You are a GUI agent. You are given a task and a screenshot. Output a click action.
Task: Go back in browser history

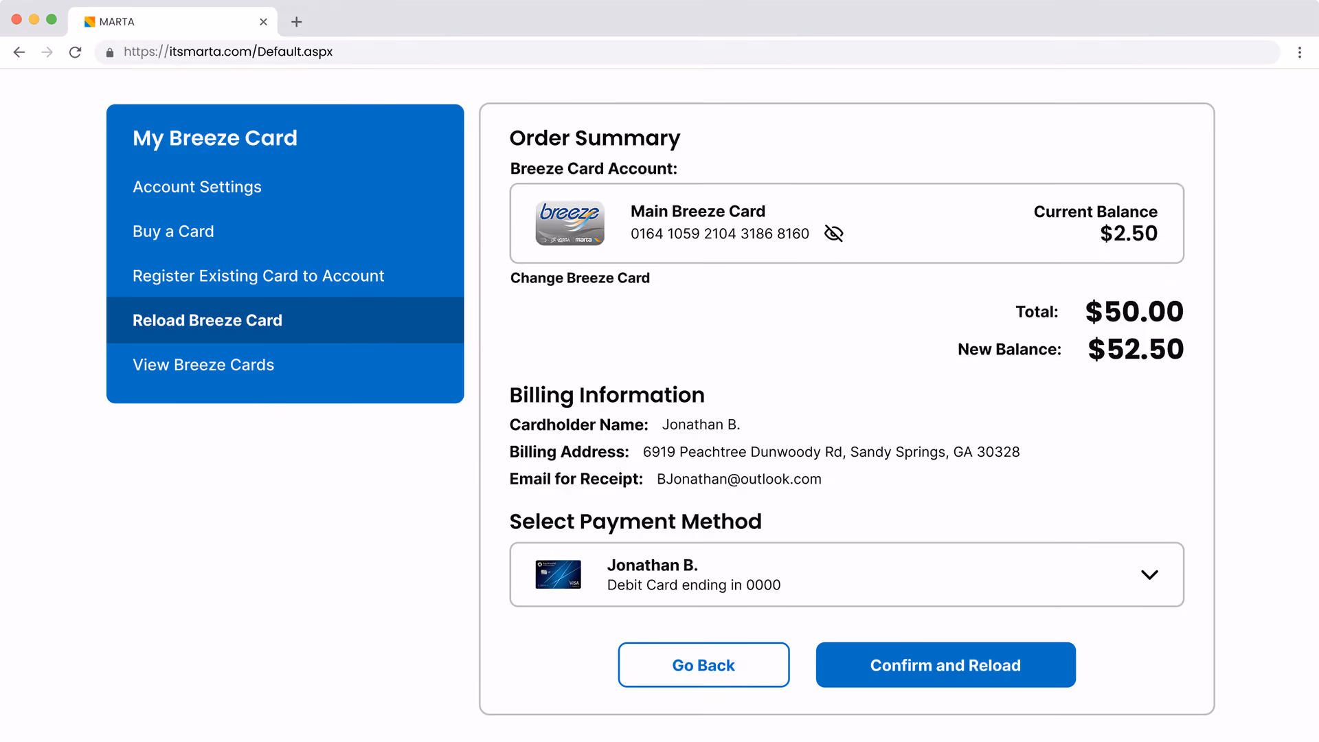(x=19, y=52)
